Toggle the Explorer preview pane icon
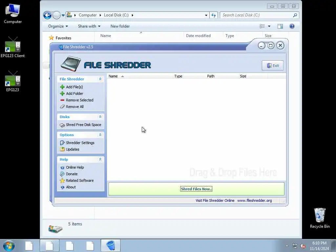The height and width of the screenshot is (252, 336). tap(280, 26)
